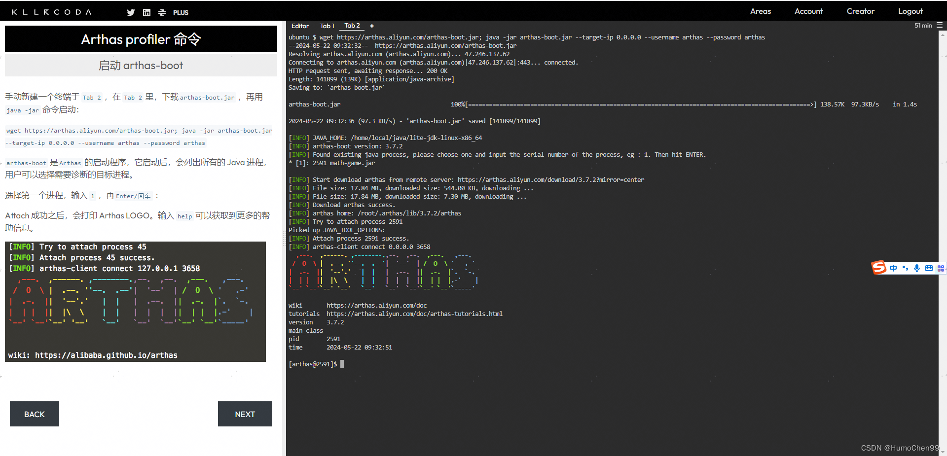Viewport: 947px width, 456px height.
Task: Enable voice input via microphone icon
Action: coord(917,268)
